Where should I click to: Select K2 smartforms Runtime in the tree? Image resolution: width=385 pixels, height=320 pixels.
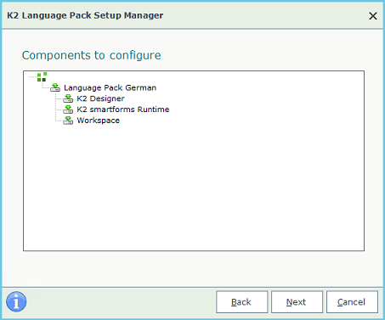123,109
